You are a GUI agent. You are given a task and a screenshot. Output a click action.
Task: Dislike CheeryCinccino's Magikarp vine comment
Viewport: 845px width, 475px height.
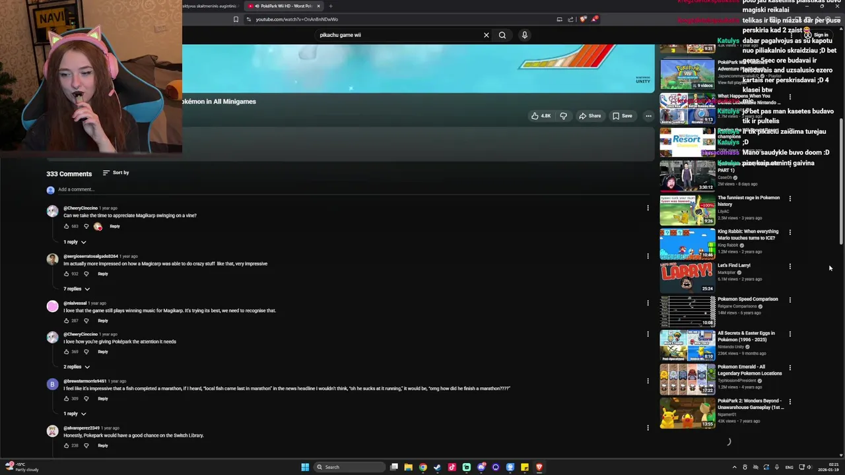[86, 226]
